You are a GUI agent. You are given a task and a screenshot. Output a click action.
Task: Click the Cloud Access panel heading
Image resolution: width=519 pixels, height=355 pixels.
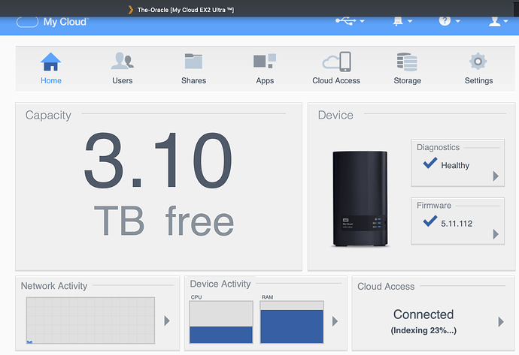coord(386,286)
